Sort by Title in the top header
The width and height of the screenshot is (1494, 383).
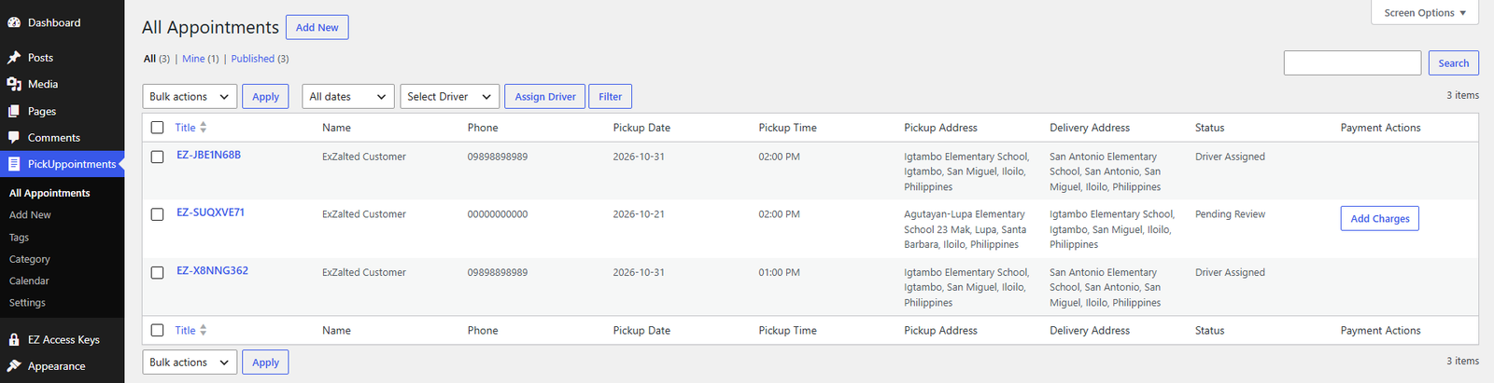coord(186,128)
